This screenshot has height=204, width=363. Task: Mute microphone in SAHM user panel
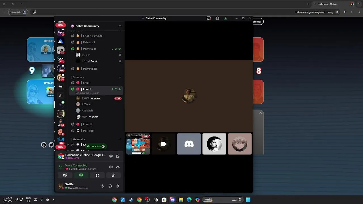[x=103, y=186]
